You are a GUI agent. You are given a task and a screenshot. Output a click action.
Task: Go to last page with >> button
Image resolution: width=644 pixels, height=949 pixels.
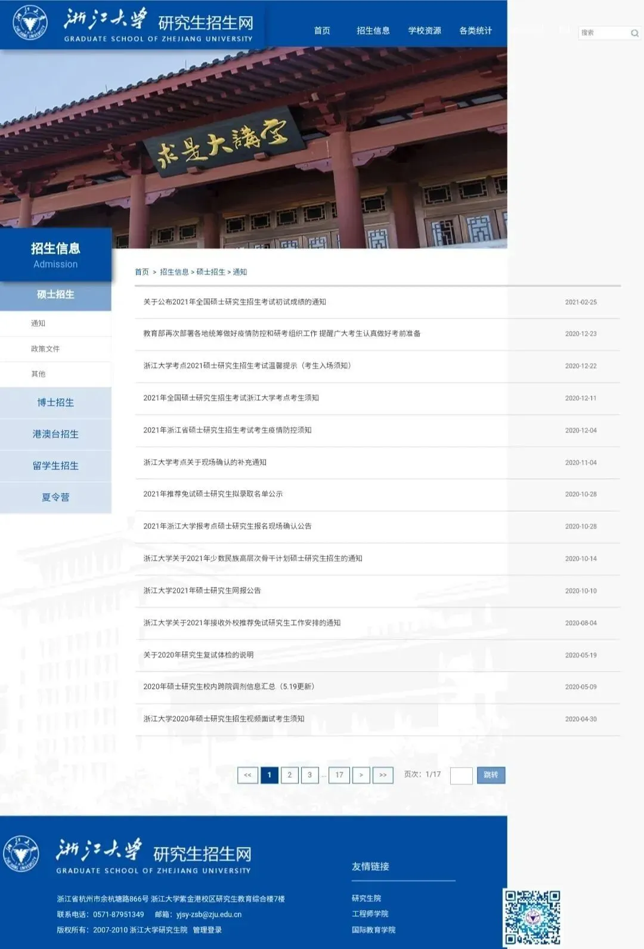pos(383,775)
